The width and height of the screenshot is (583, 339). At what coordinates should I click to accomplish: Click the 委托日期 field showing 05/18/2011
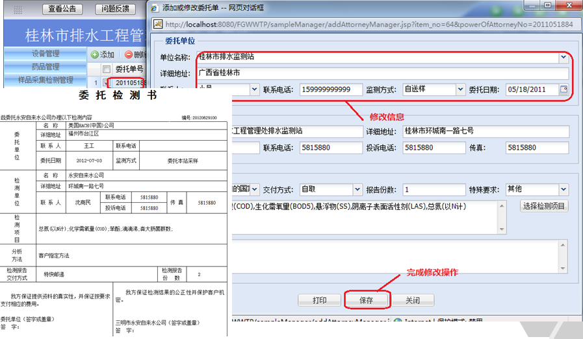(533, 89)
